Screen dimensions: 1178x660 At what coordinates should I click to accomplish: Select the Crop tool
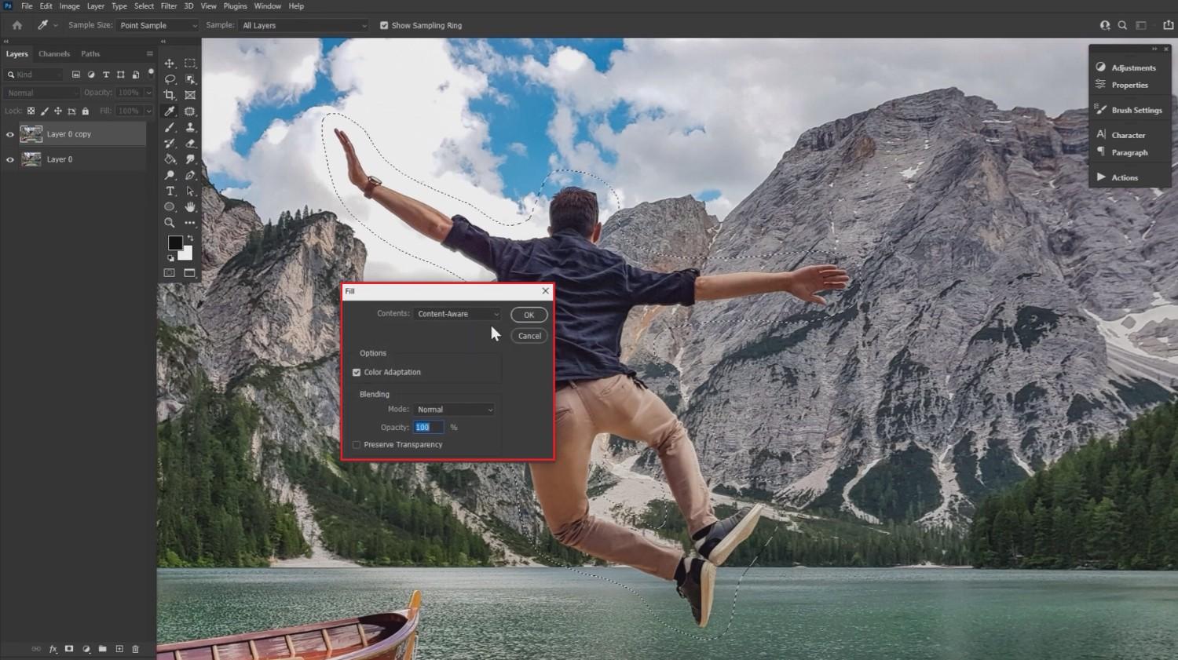pyautogui.click(x=170, y=95)
